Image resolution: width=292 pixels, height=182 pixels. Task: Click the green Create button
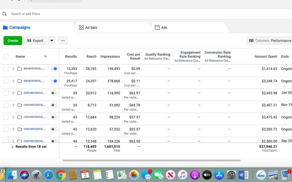13,41
